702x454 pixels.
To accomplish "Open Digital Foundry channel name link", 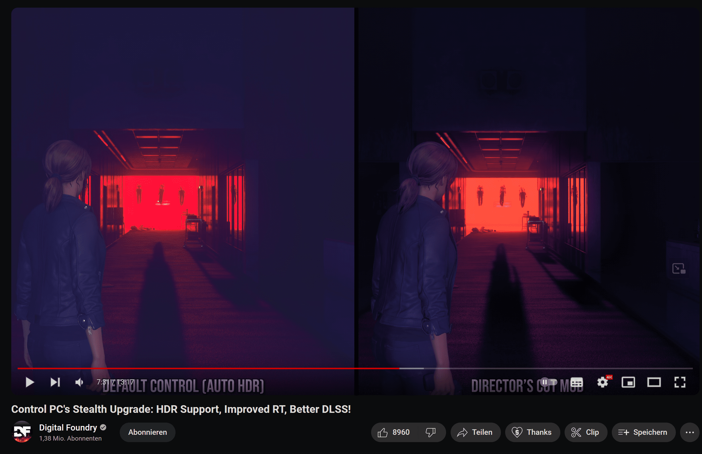I will click(x=68, y=427).
